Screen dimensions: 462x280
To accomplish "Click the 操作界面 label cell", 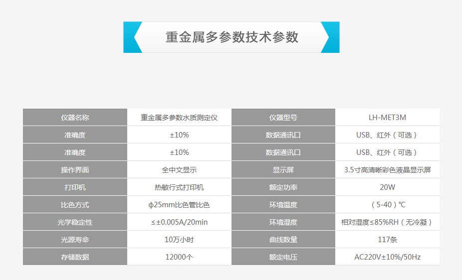I will point(75,170).
